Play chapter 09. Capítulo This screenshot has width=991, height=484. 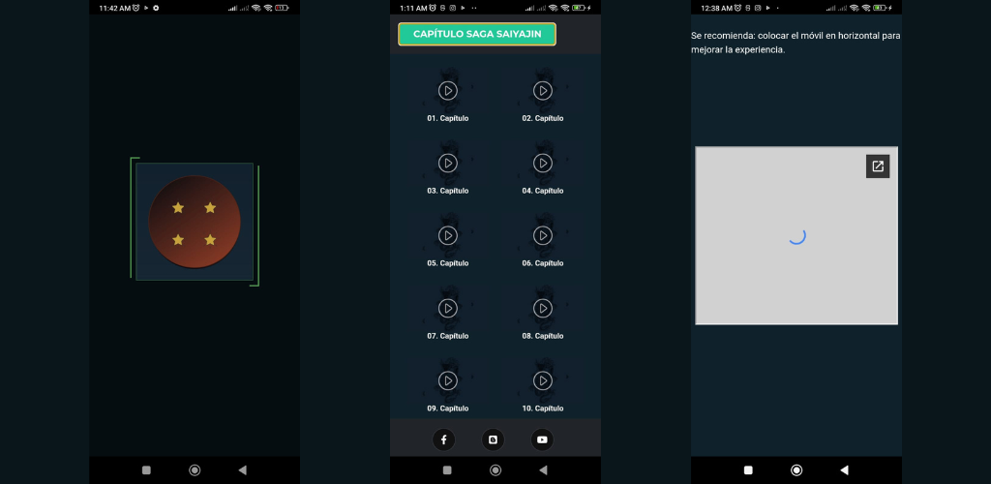[x=447, y=381]
